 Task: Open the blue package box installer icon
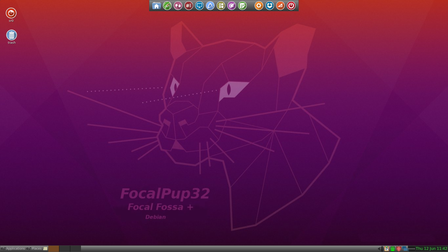(x=270, y=6)
